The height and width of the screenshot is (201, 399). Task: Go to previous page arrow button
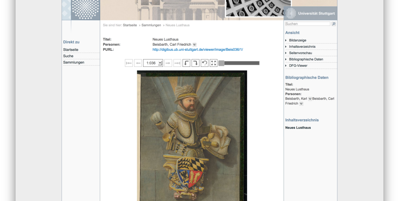[138, 63]
